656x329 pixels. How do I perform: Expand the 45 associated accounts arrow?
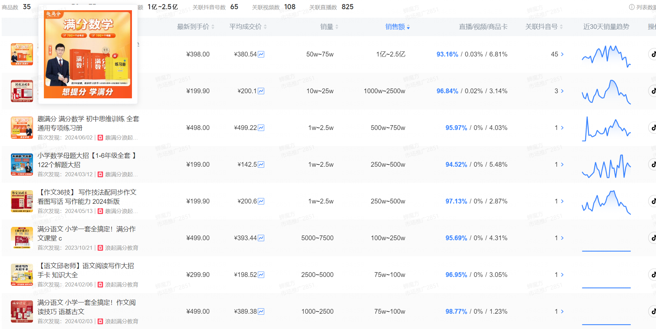coord(562,54)
